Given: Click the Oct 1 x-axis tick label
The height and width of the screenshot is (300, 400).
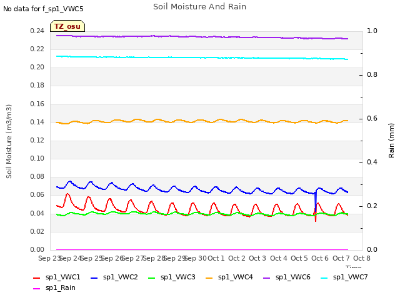Looking at the screenshot, I should click(216, 258).
